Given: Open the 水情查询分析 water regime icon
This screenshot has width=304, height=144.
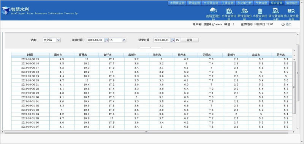Looking at the screenshot, I should pyautogui.click(x=229, y=11).
